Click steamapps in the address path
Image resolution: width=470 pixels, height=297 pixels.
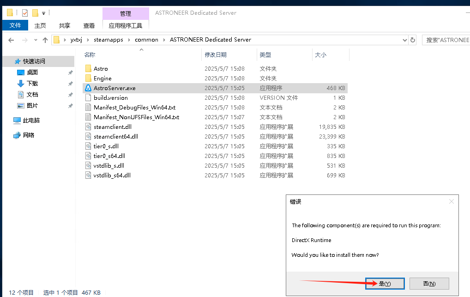pos(108,40)
